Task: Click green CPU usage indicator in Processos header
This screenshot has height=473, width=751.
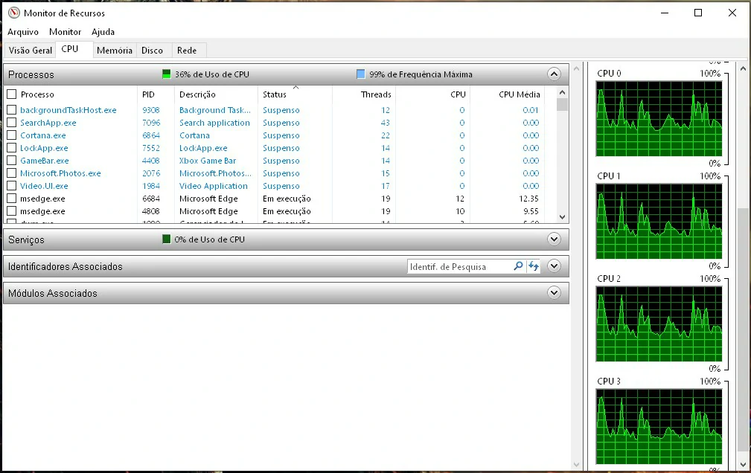Action: click(166, 74)
